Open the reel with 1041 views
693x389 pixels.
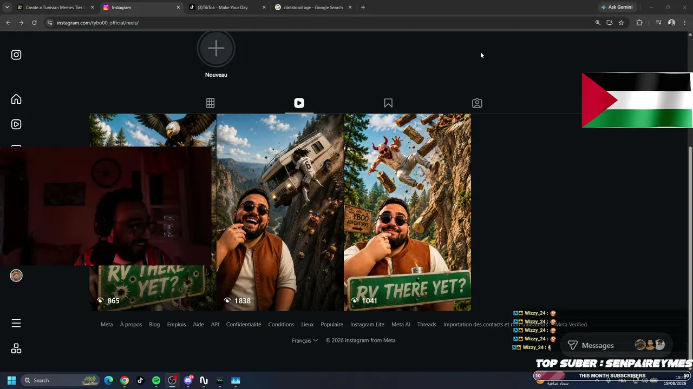[407, 212]
